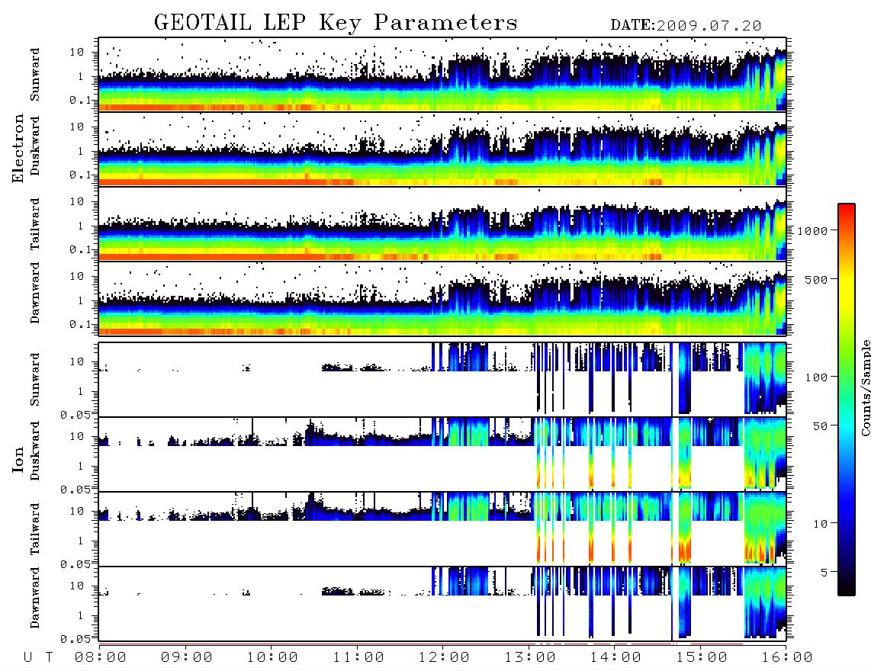
Task: Click the 10:00 time tick label
Action: point(272,658)
